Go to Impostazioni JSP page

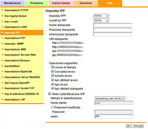click(x=22, y=100)
